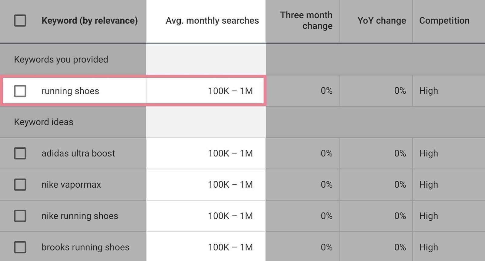Click the Keyword ideas section header
The height and width of the screenshot is (261, 485).
pyautogui.click(x=44, y=122)
